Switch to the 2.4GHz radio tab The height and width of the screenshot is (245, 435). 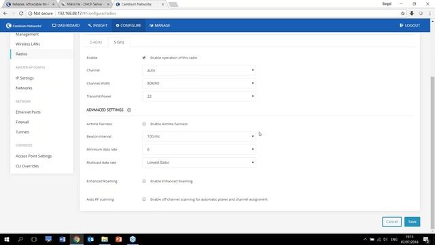click(x=96, y=42)
